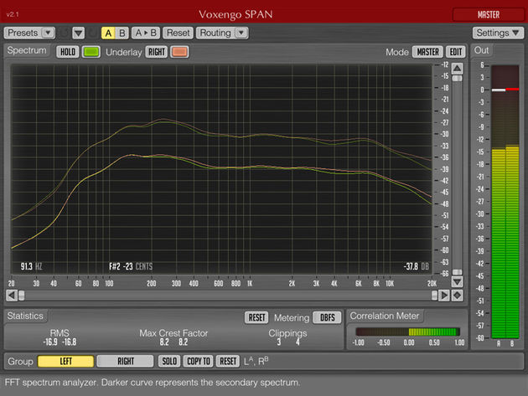The image size is (528, 396).
Task: Select state B
Action: [122, 33]
